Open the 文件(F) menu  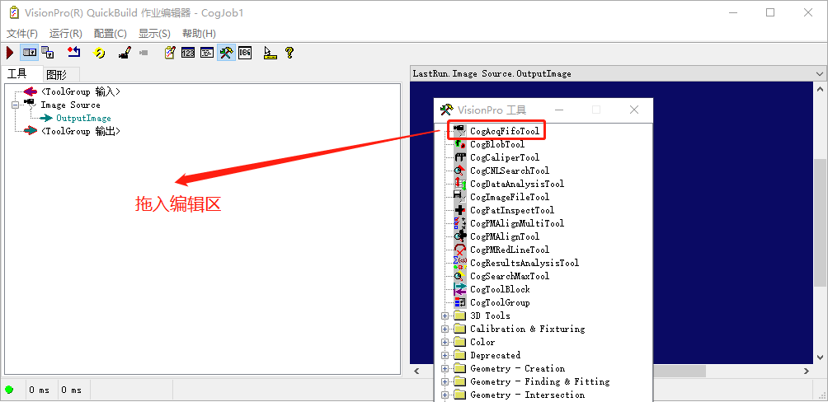(22, 34)
